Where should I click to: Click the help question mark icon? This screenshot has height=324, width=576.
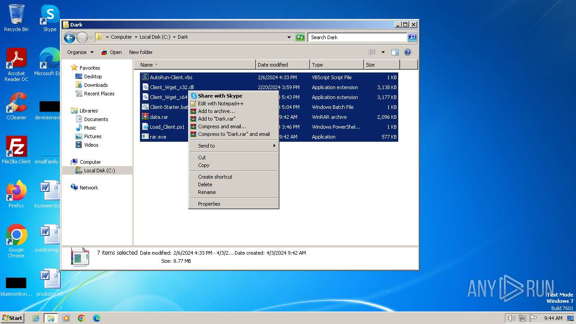point(408,52)
